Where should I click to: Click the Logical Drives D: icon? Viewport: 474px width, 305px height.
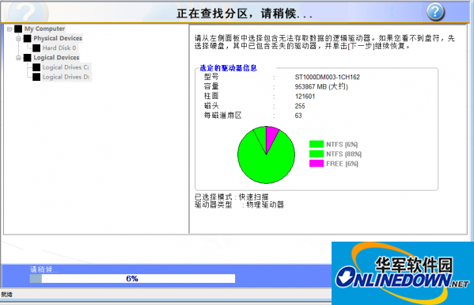point(36,77)
